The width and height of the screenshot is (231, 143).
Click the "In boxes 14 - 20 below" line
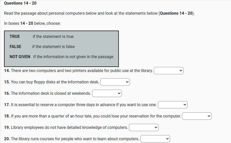32,23
